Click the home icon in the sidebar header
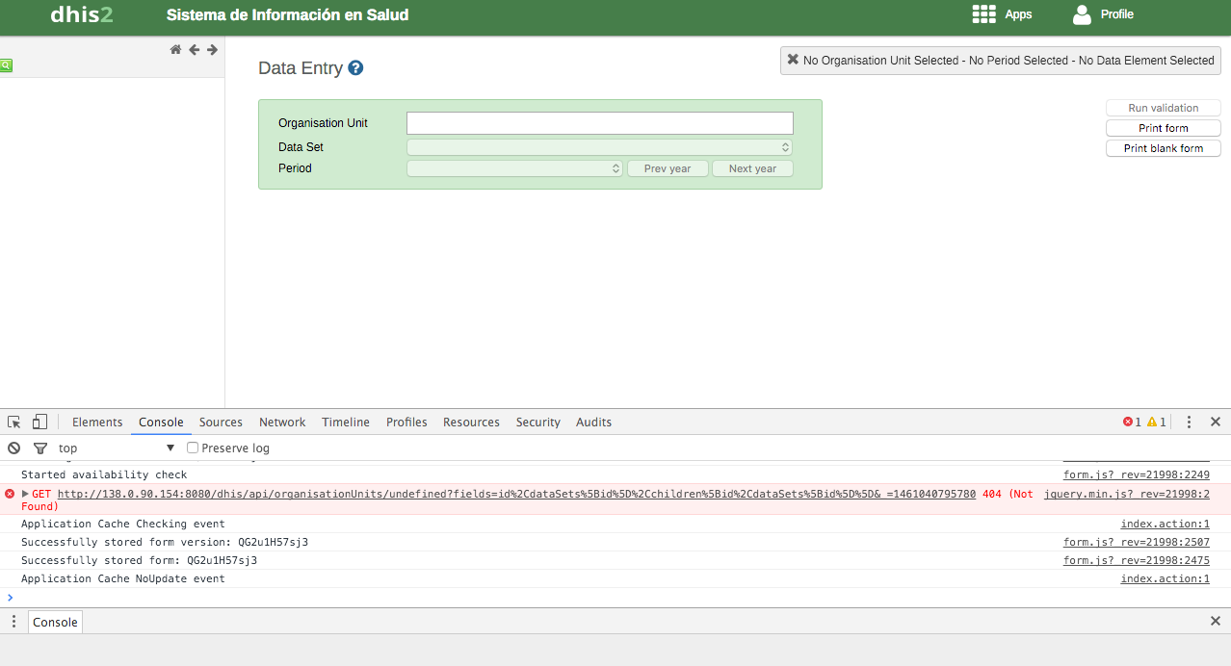1231x666 pixels. point(175,50)
